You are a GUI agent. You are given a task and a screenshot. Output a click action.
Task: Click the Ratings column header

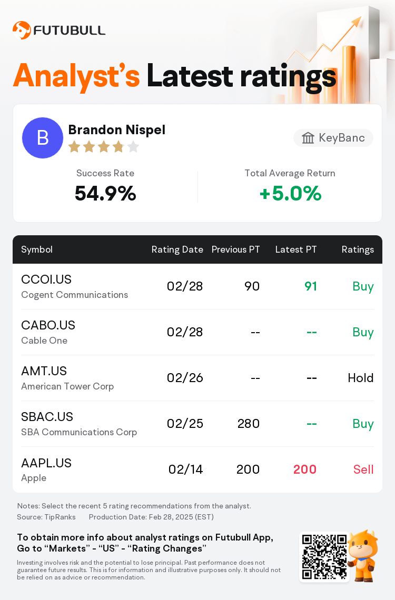pos(358,249)
